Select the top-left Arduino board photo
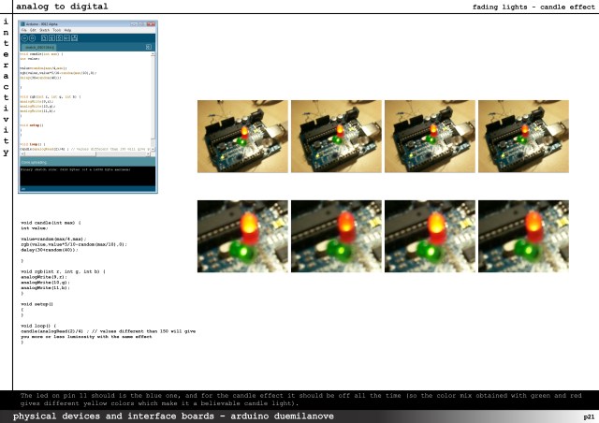599x423 pixels. 242,137
